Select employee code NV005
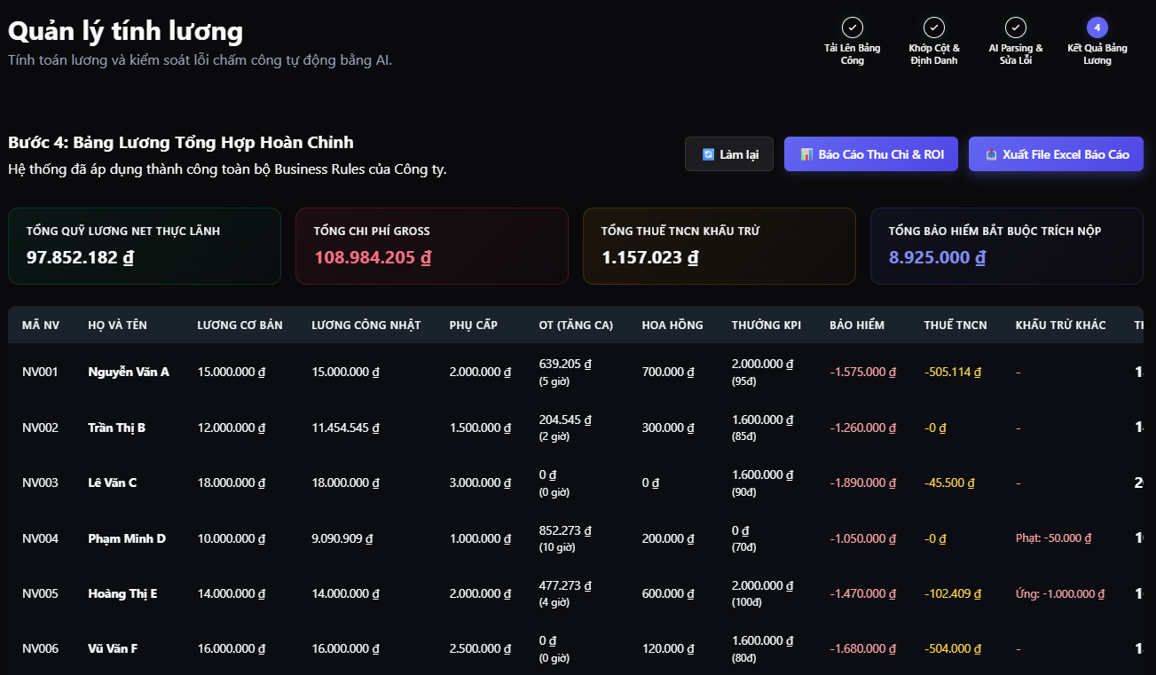The height and width of the screenshot is (675, 1156). 40,593
